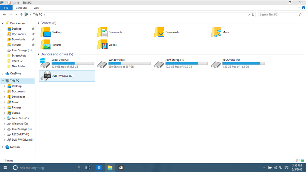306x172 pixels.
Task: Switch to details view layout icon
Action: click(x=298, y=160)
